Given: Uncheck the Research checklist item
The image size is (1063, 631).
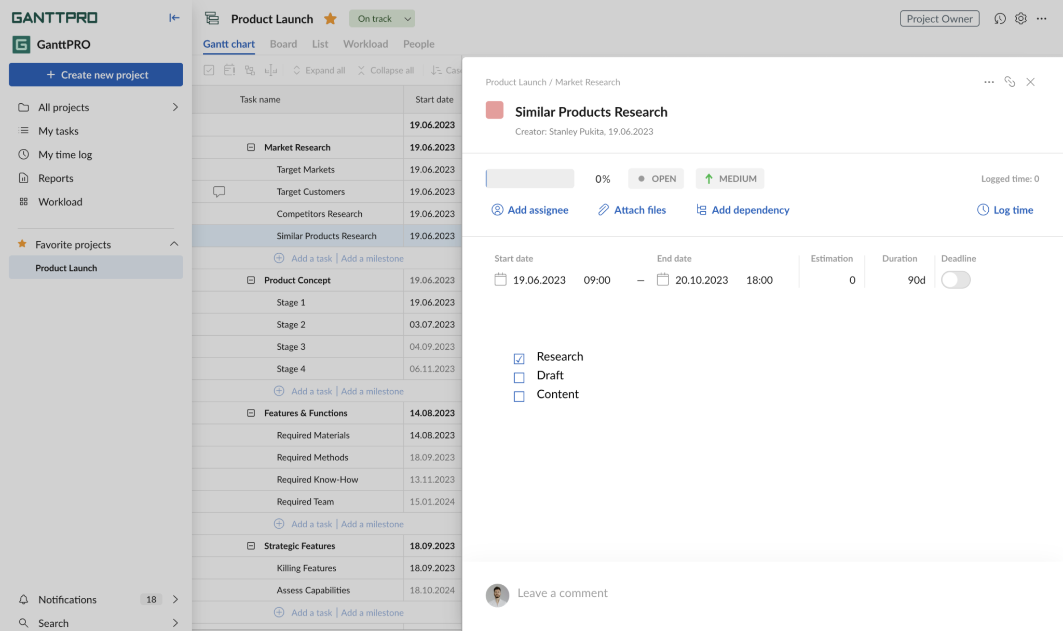Looking at the screenshot, I should (x=519, y=359).
